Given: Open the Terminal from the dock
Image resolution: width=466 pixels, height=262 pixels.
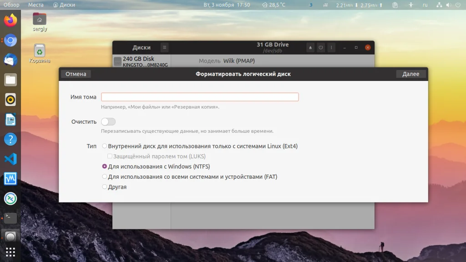Looking at the screenshot, I should [10, 218].
